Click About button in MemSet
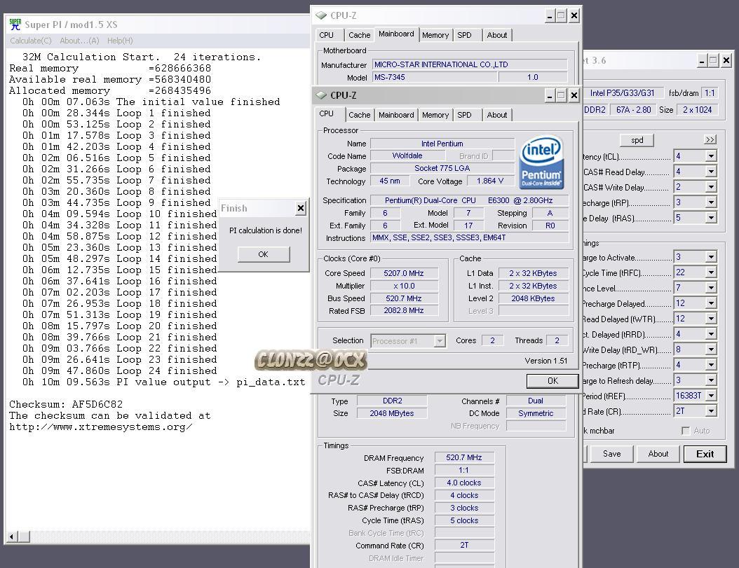This screenshot has height=568, width=739. point(658,454)
